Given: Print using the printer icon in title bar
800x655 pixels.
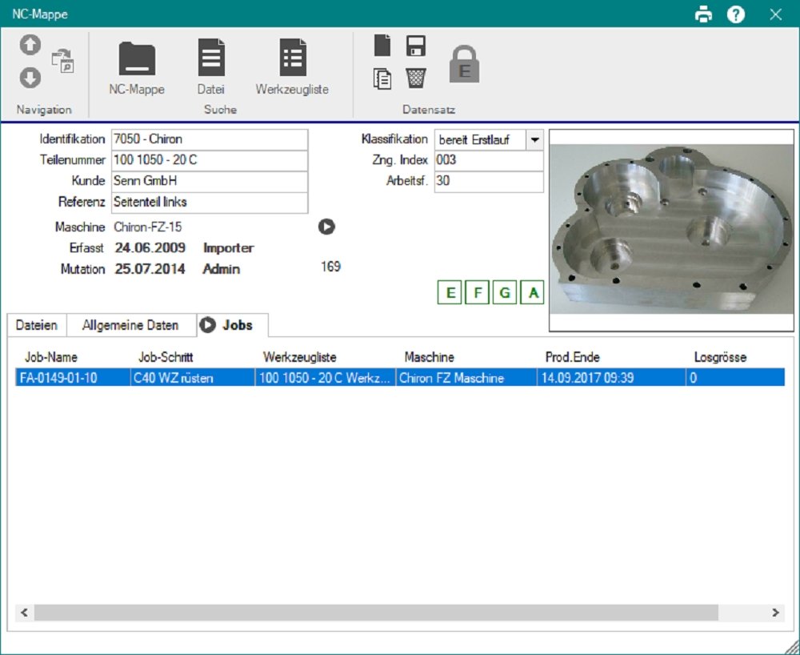Looking at the screenshot, I should pyautogui.click(x=703, y=14).
